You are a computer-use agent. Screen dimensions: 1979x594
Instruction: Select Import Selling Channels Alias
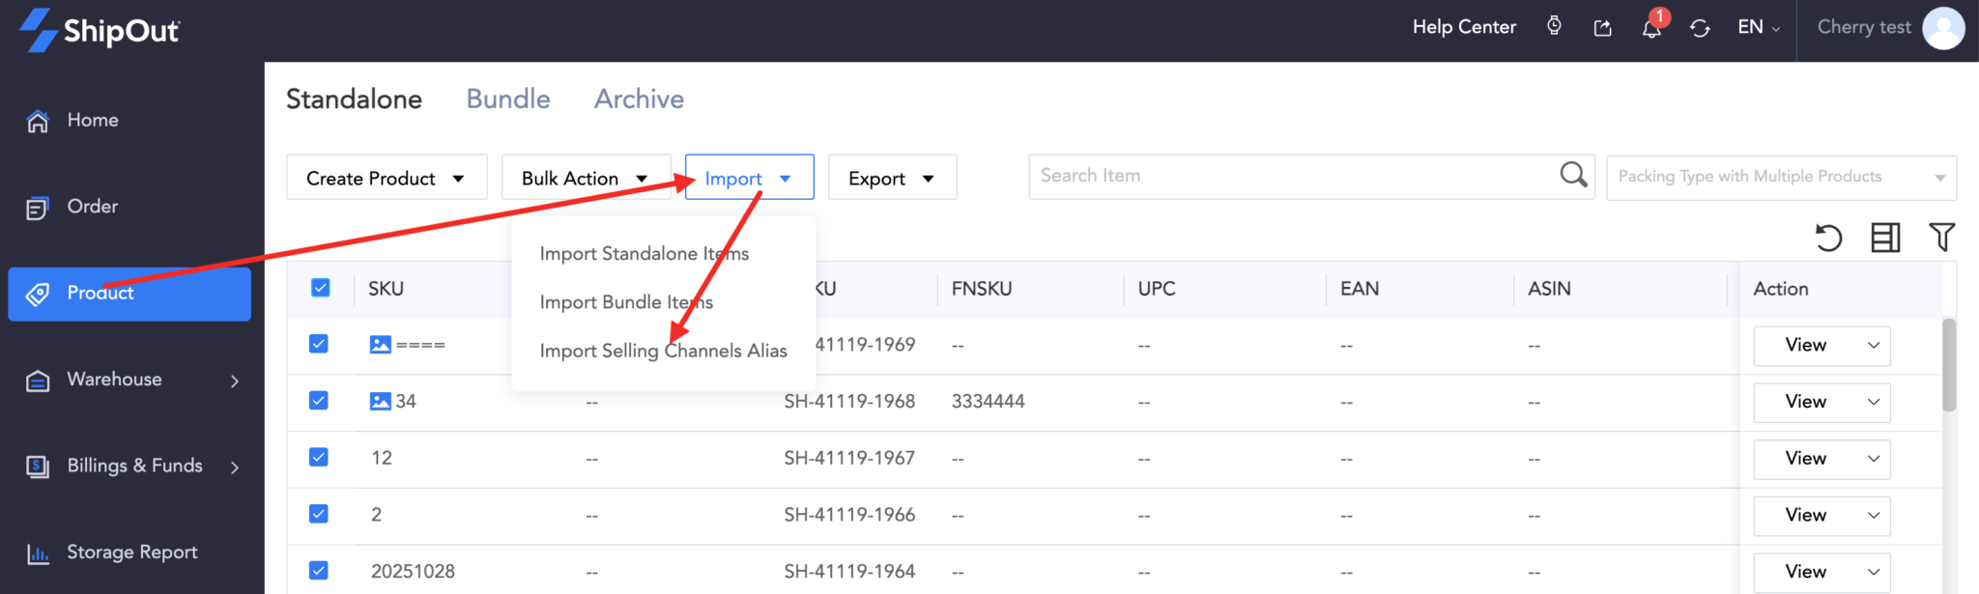[663, 351]
